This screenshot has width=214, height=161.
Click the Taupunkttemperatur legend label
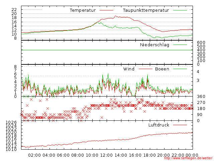[x=146, y=10]
